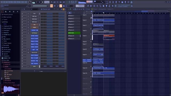
Task: Open the Playlist view icon
Action: [x=88, y=6]
